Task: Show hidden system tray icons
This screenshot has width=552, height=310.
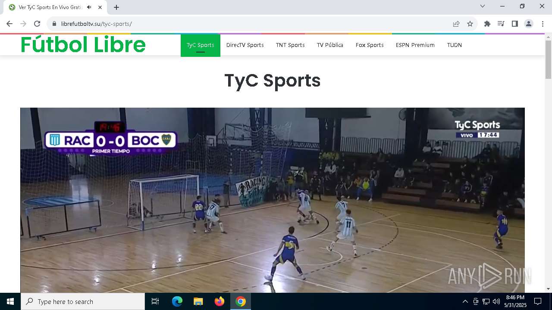Action: 465,301
